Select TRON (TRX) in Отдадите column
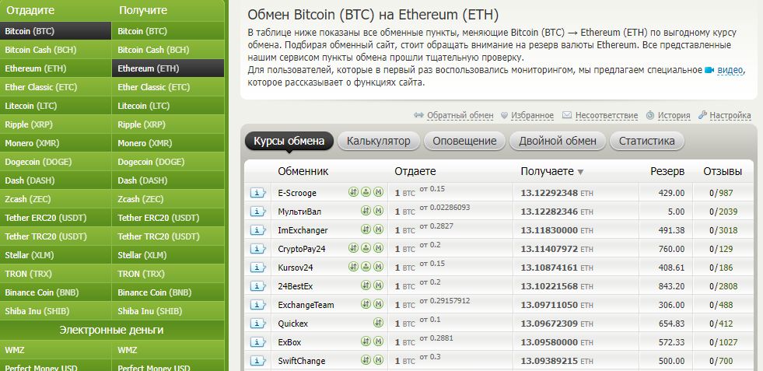 pyautogui.click(x=55, y=274)
